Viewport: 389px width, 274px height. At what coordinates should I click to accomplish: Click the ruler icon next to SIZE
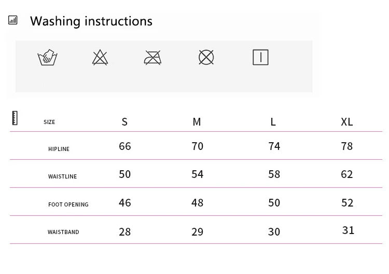(x=15, y=118)
